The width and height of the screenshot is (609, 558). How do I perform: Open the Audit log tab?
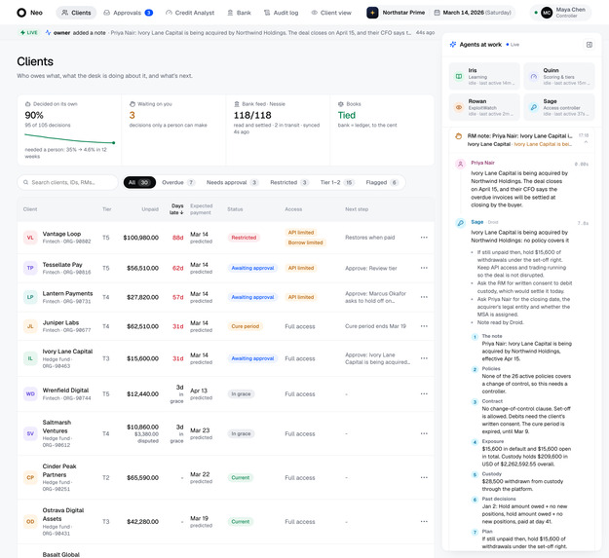click(x=282, y=13)
